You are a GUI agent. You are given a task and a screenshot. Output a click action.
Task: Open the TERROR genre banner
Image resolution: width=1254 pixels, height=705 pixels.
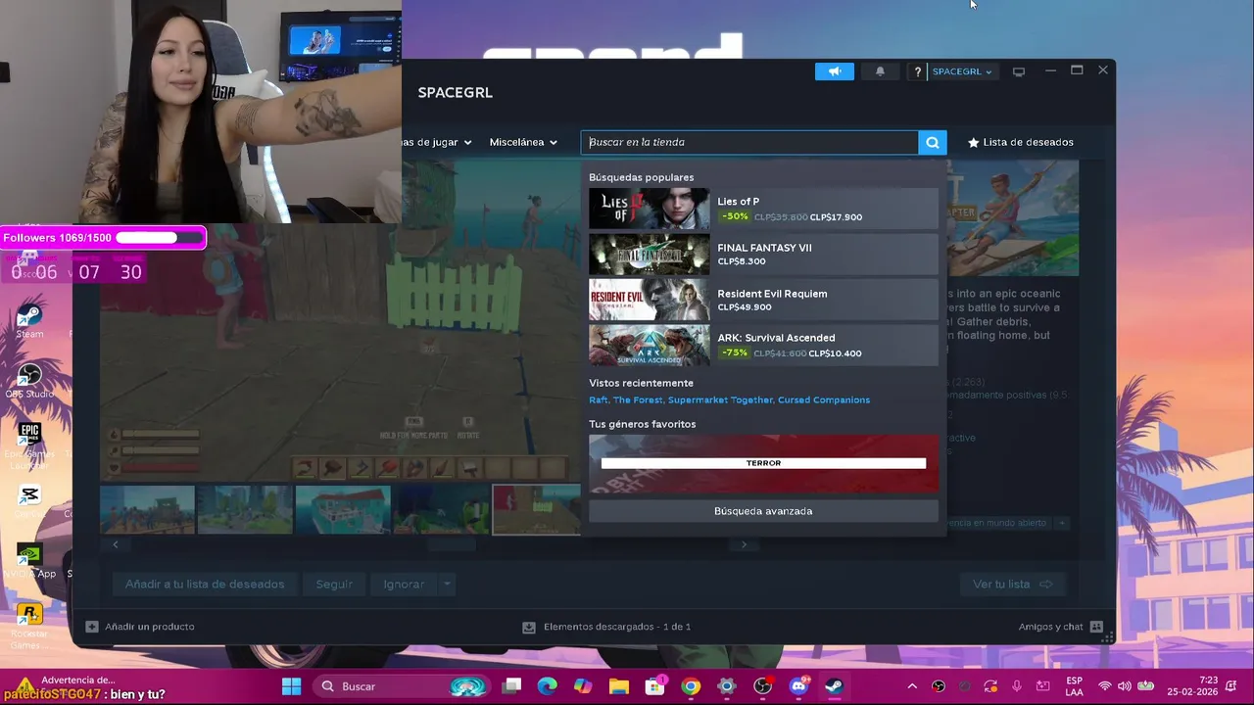[763, 463]
